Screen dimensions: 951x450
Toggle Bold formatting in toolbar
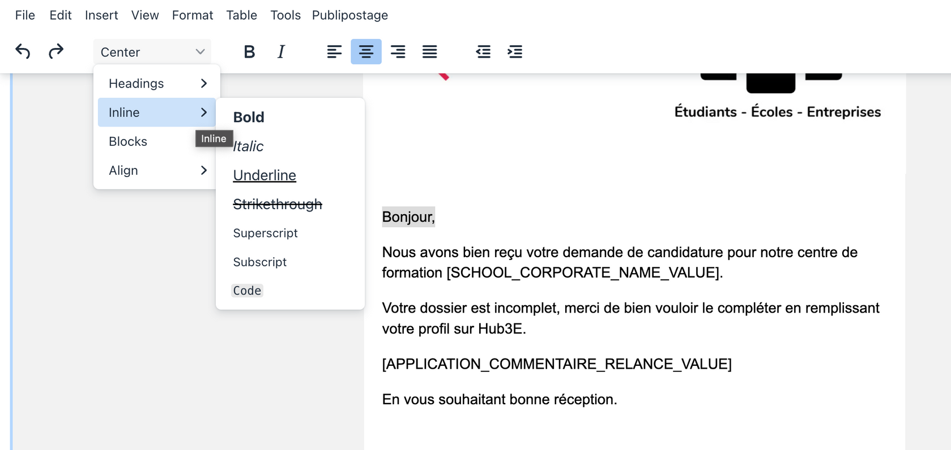[249, 51]
